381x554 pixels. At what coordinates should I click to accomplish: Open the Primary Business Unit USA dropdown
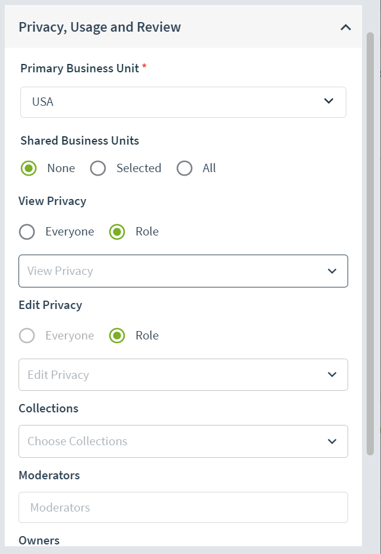183,102
